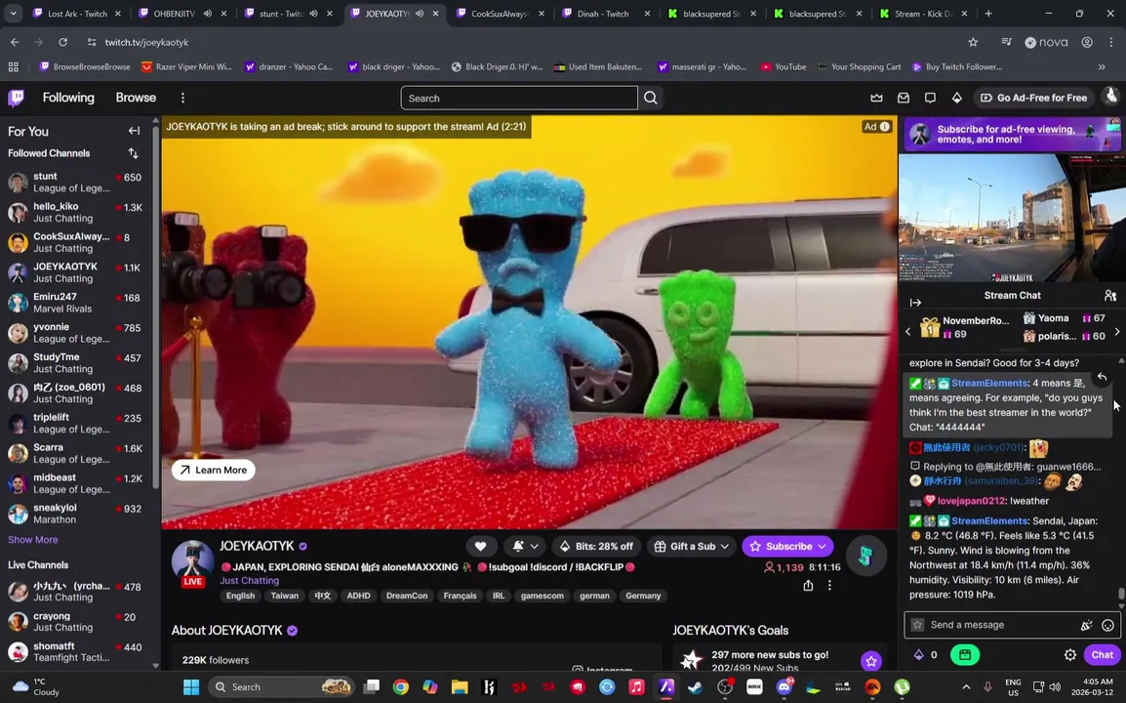Click the purple Chat send button
Viewport: 1126px width, 703px height.
pyautogui.click(x=1103, y=655)
